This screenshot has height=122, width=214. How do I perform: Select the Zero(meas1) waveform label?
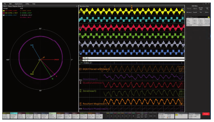(x=90, y=91)
